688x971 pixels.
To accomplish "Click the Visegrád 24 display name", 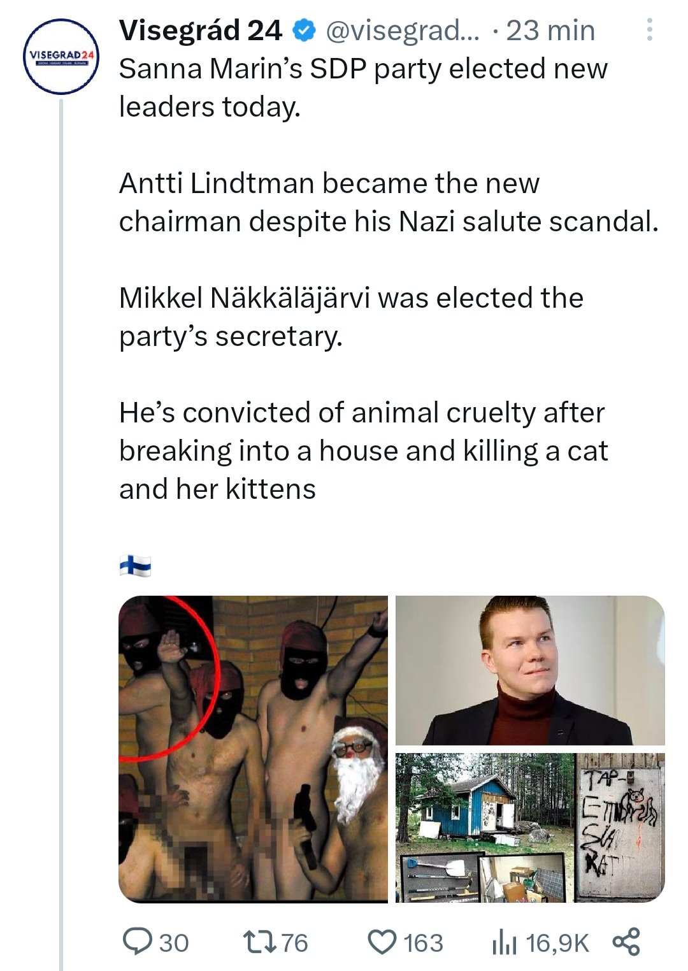I will coord(200,30).
